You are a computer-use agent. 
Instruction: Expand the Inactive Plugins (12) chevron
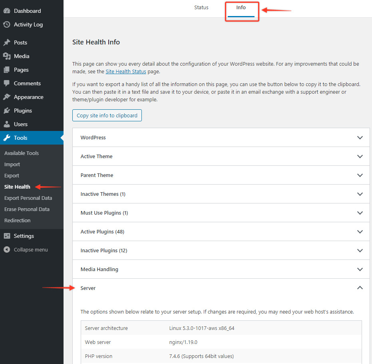point(360,250)
